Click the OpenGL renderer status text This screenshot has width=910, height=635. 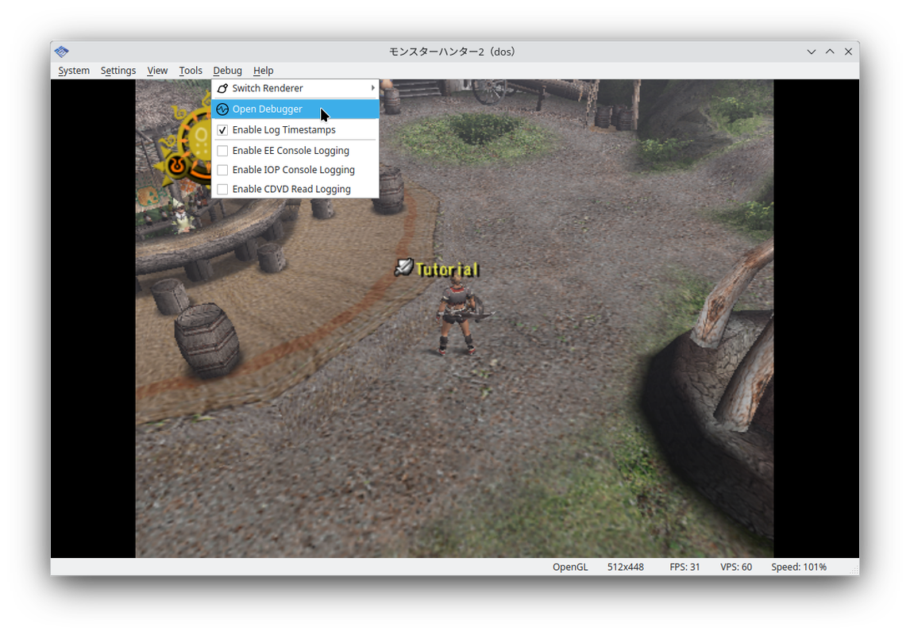570,567
